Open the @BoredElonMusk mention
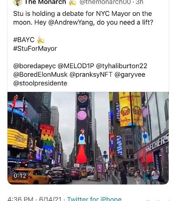 [40, 75]
